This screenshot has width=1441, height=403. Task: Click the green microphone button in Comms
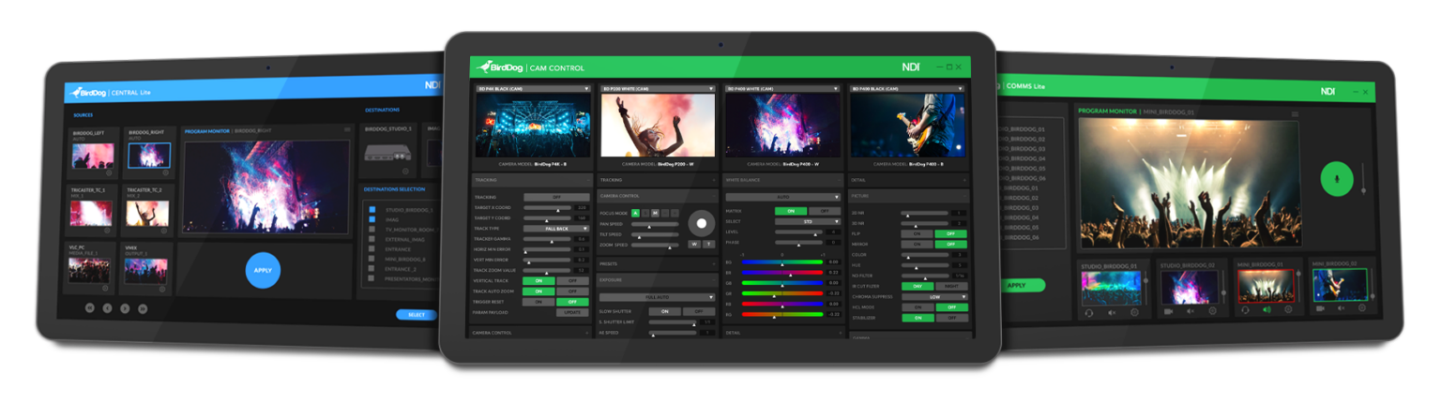click(1337, 178)
